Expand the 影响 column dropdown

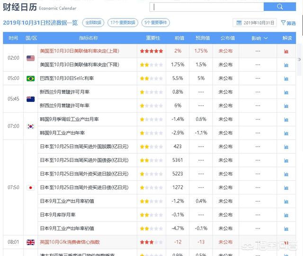point(259,38)
